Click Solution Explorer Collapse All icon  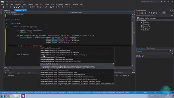coord(154,13)
